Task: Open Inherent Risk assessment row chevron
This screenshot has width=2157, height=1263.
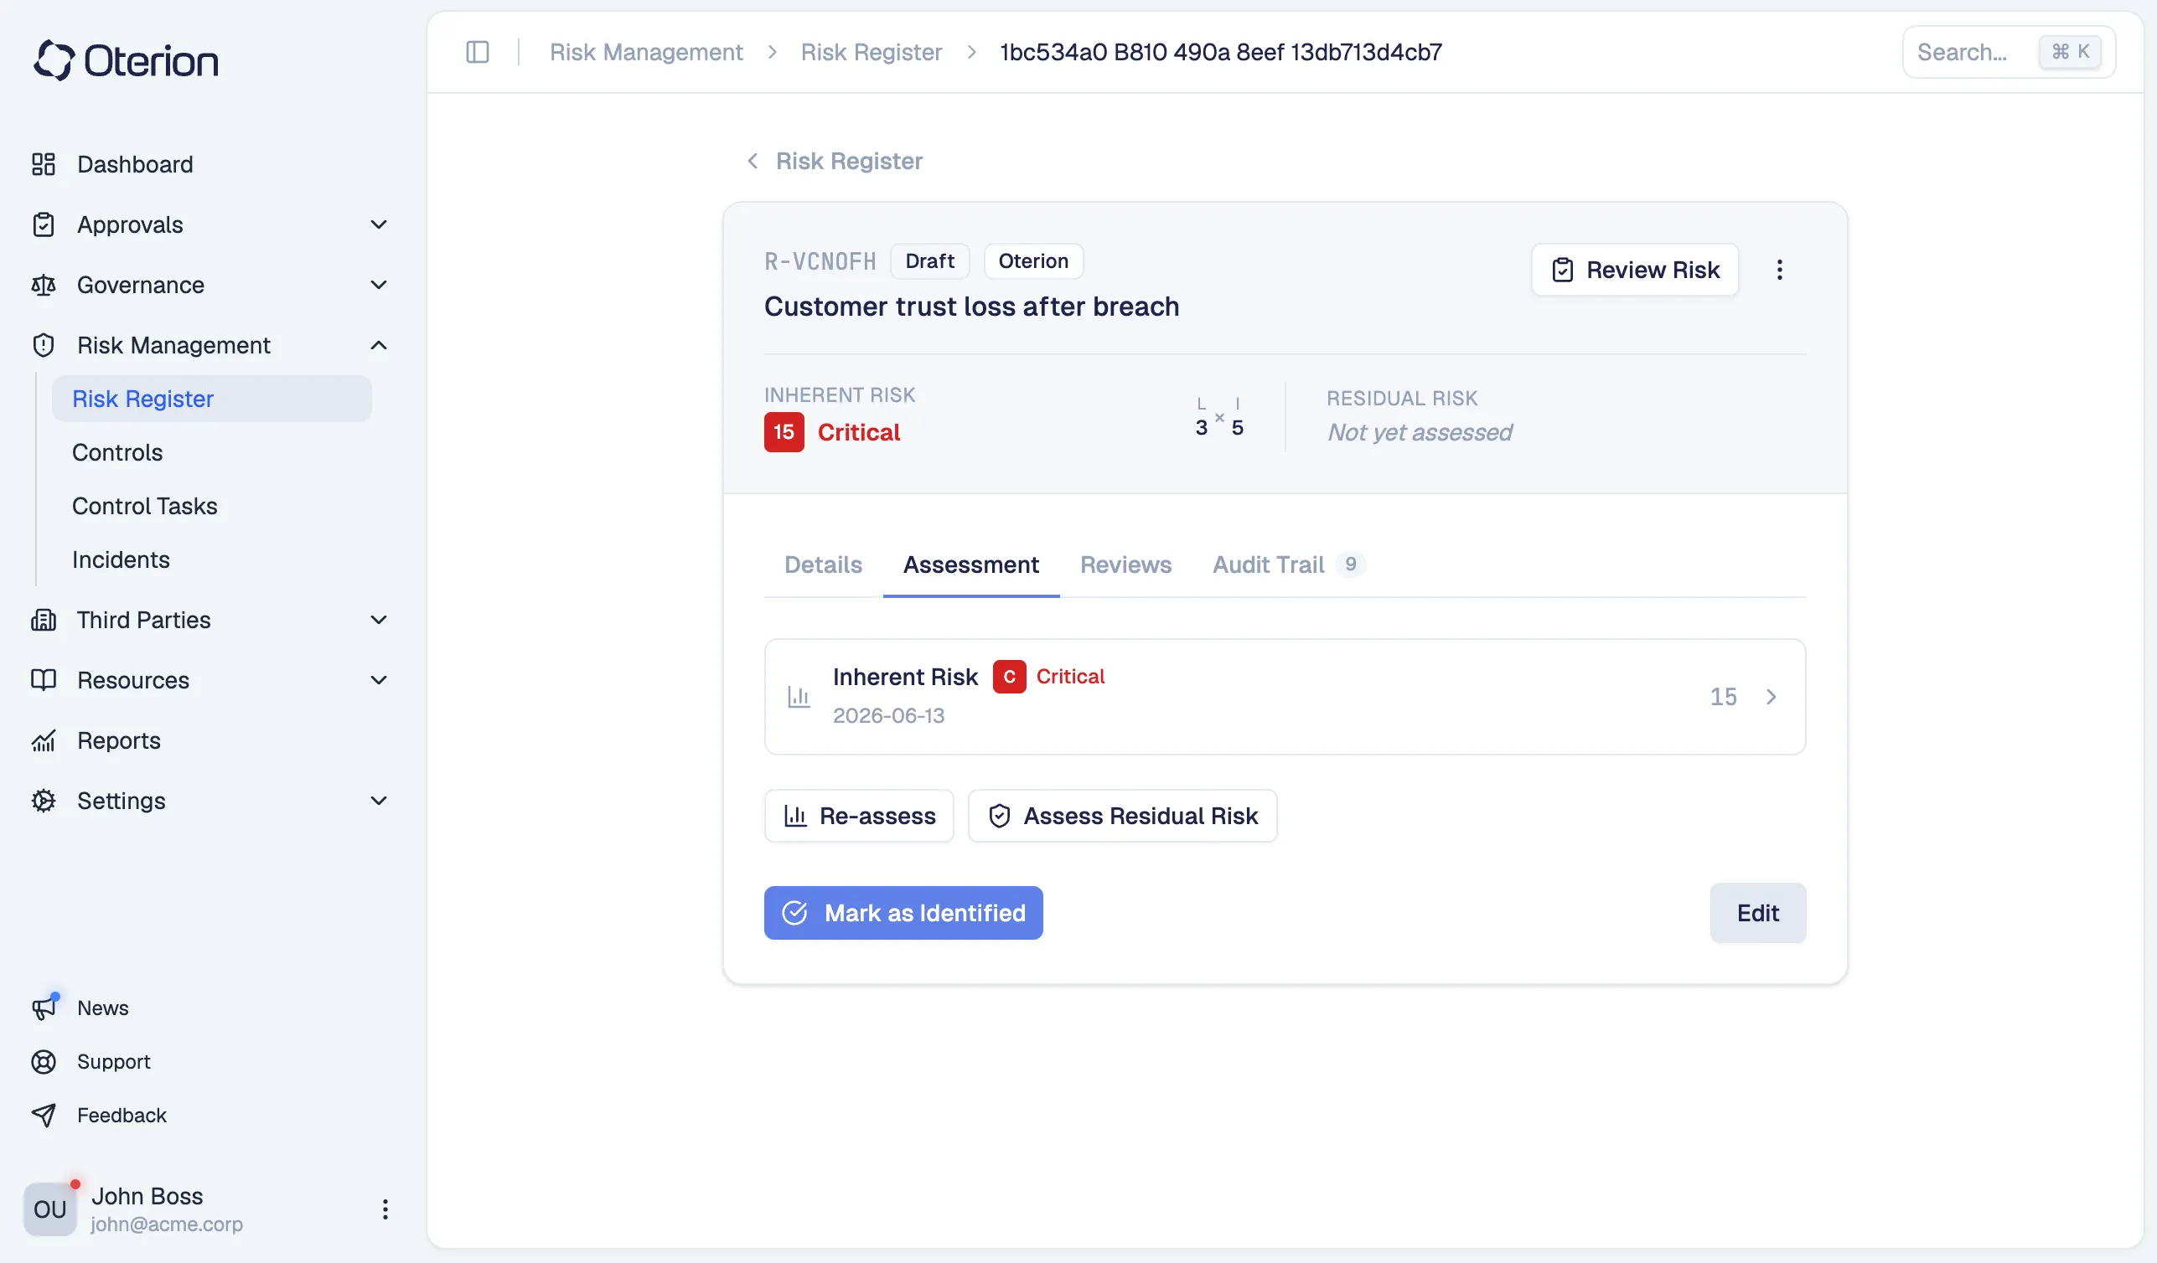Action: click(1771, 697)
